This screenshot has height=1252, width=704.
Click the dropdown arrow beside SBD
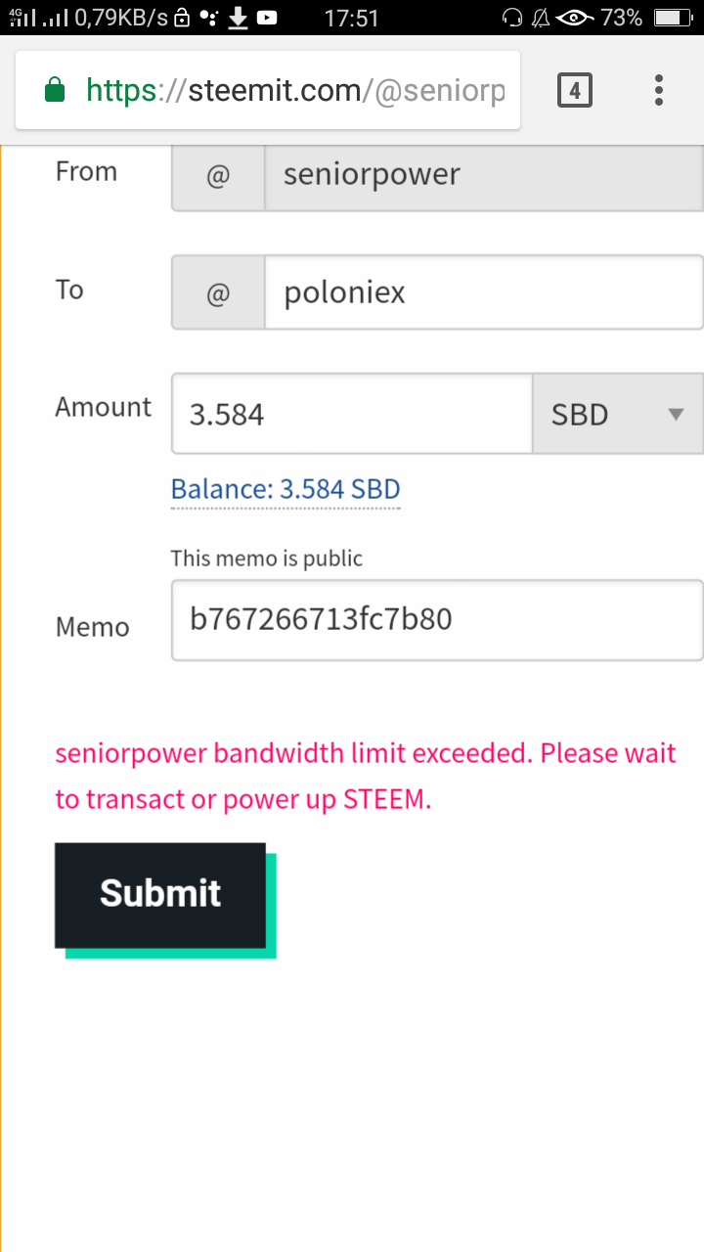[x=675, y=414]
